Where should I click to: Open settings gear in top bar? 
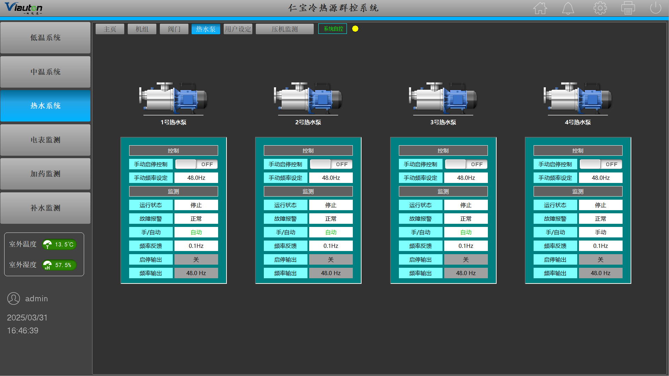tap(600, 8)
